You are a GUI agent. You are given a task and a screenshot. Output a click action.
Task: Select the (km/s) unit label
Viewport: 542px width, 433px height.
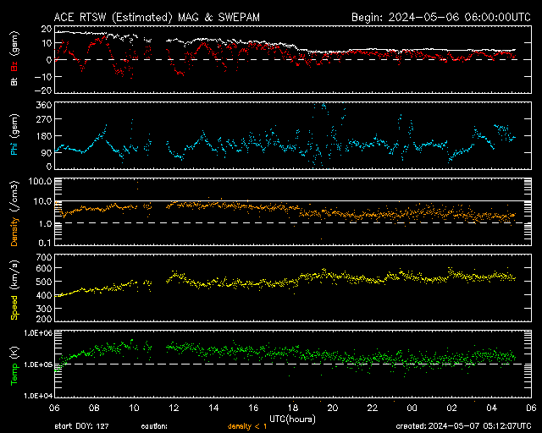(x=14, y=275)
